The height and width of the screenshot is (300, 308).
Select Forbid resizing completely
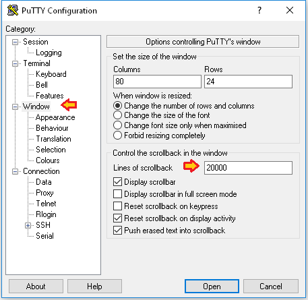coord(159,136)
